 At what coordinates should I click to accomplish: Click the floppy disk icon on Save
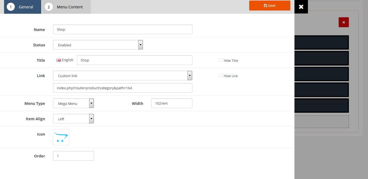click(x=265, y=6)
